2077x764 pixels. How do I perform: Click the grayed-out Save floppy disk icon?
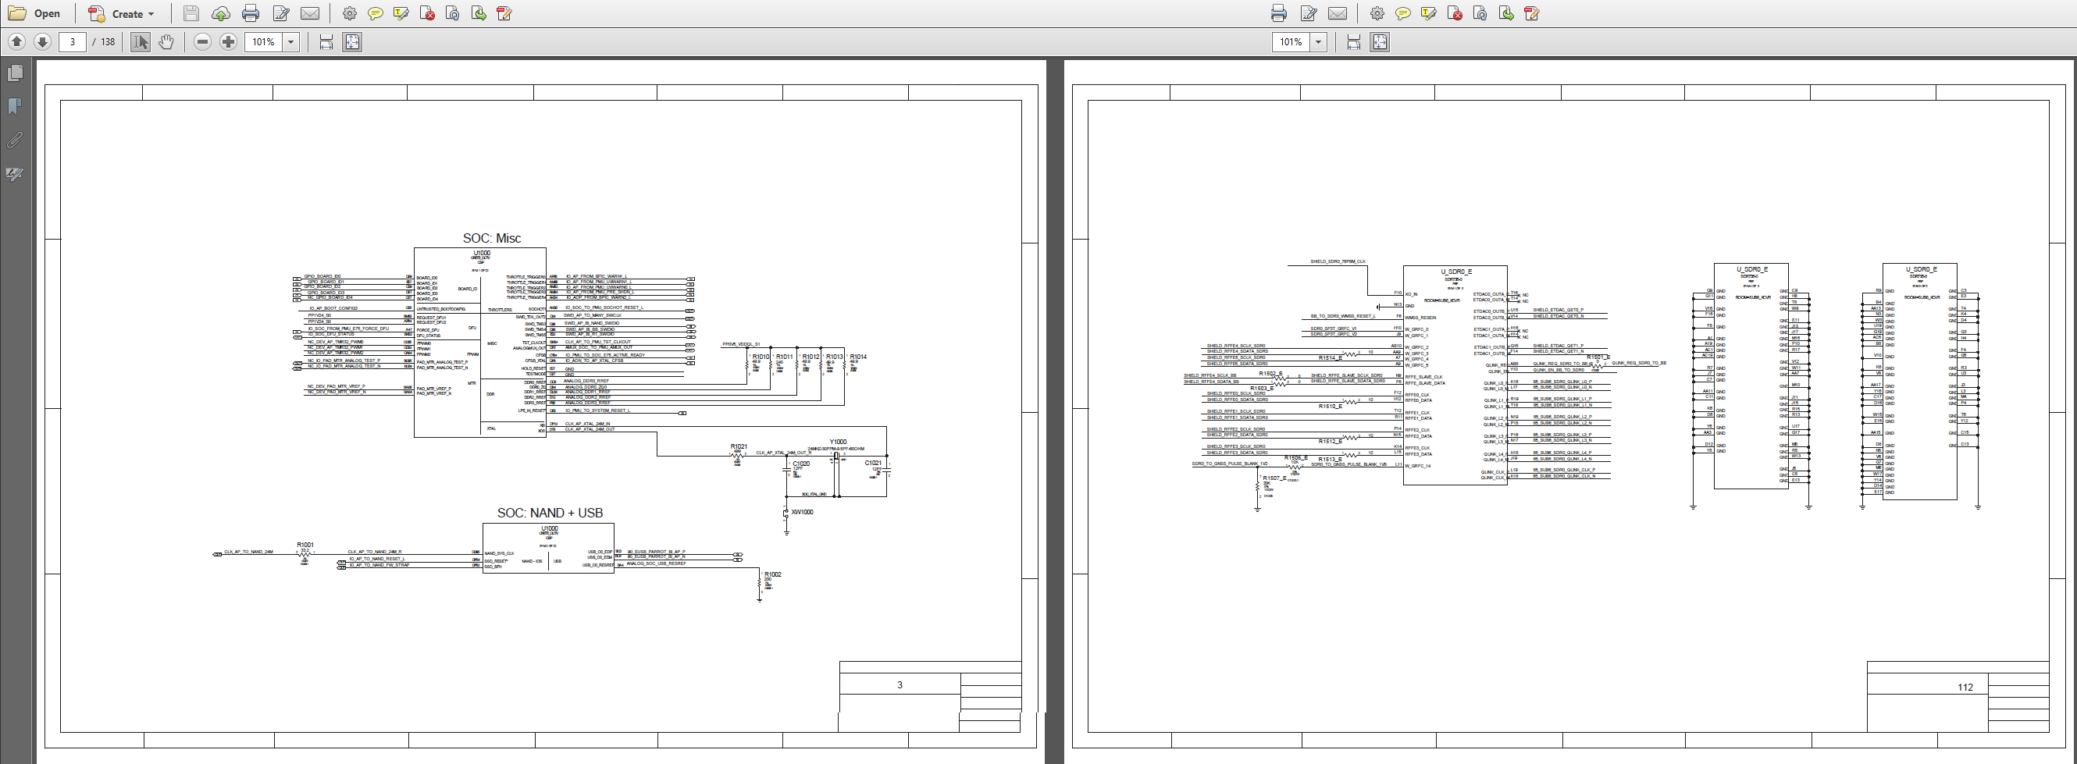191,14
